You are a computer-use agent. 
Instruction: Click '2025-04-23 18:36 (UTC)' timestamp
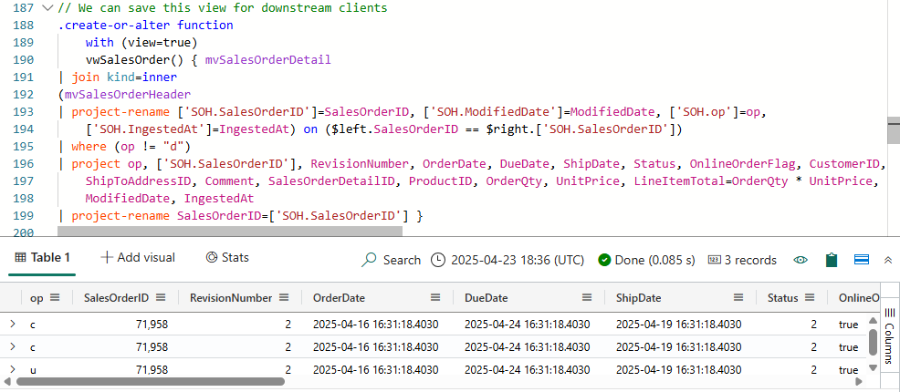tap(518, 260)
